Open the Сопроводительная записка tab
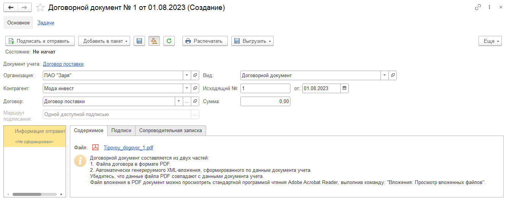The width and height of the screenshot is (511, 202). coord(171,131)
